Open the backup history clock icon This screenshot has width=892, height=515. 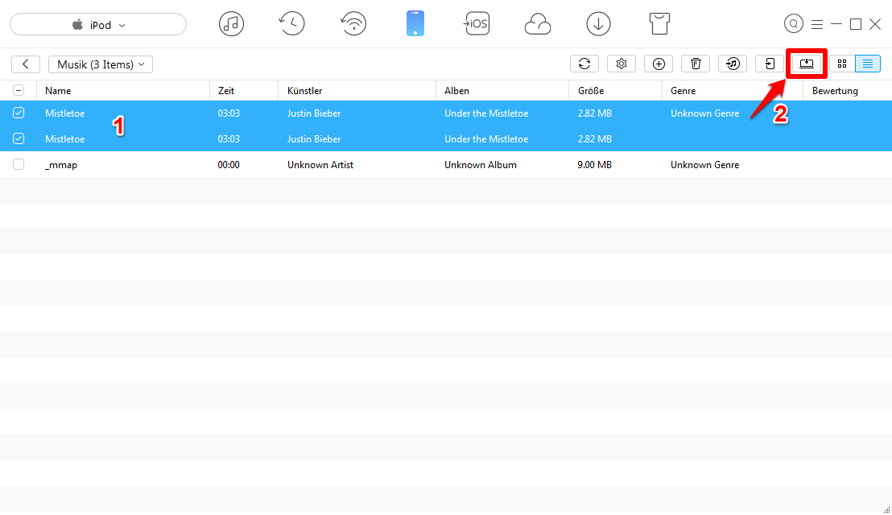tap(292, 24)
